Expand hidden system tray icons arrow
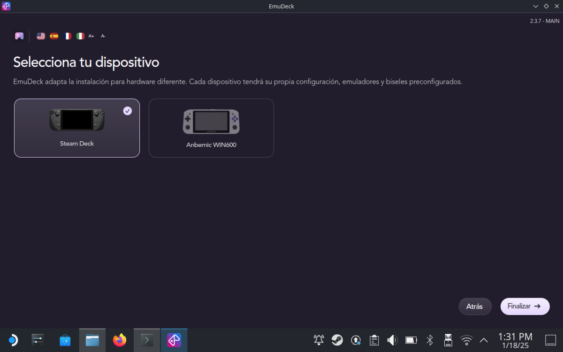This screenshot has height=352, width=563. [484, 340]
